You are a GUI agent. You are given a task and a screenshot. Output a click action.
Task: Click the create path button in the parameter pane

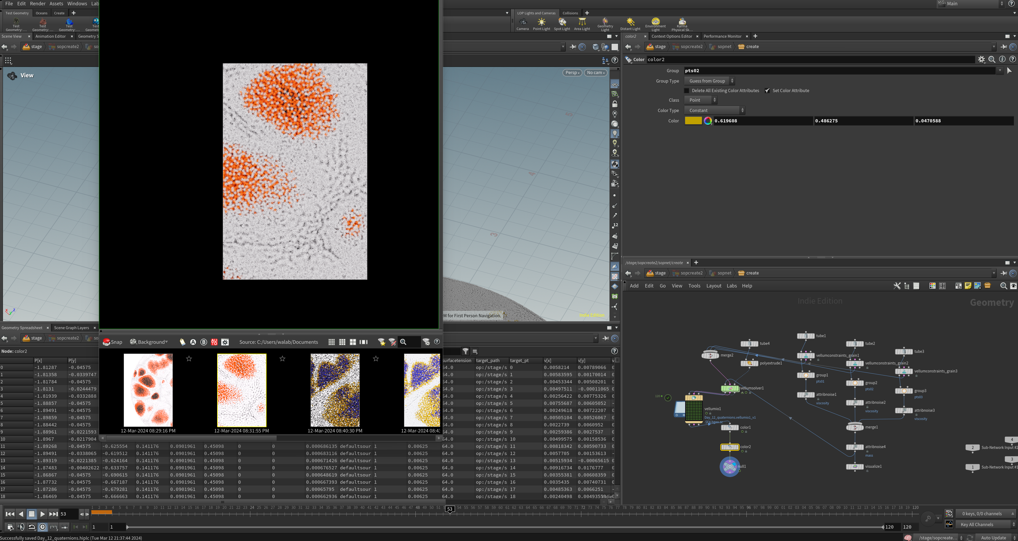tap(749, 47)
